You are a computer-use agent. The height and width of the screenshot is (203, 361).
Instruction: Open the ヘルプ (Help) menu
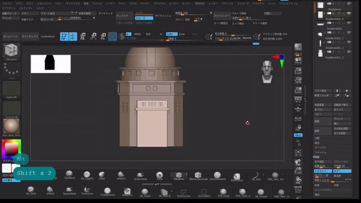[39, 8]
